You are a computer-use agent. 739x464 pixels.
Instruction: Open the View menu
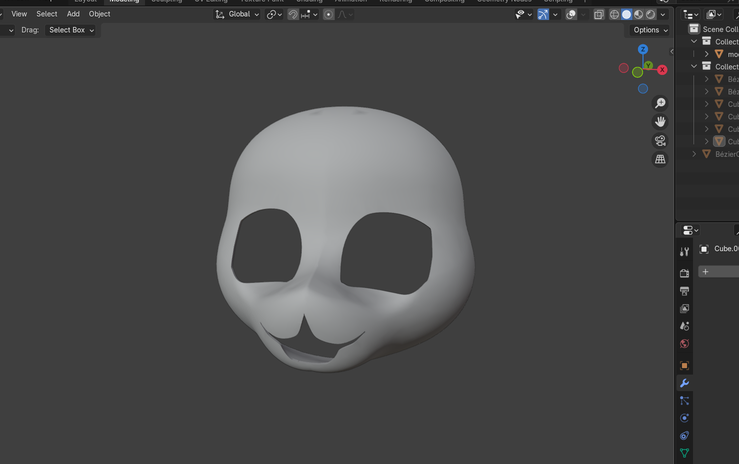click(19, 14)
